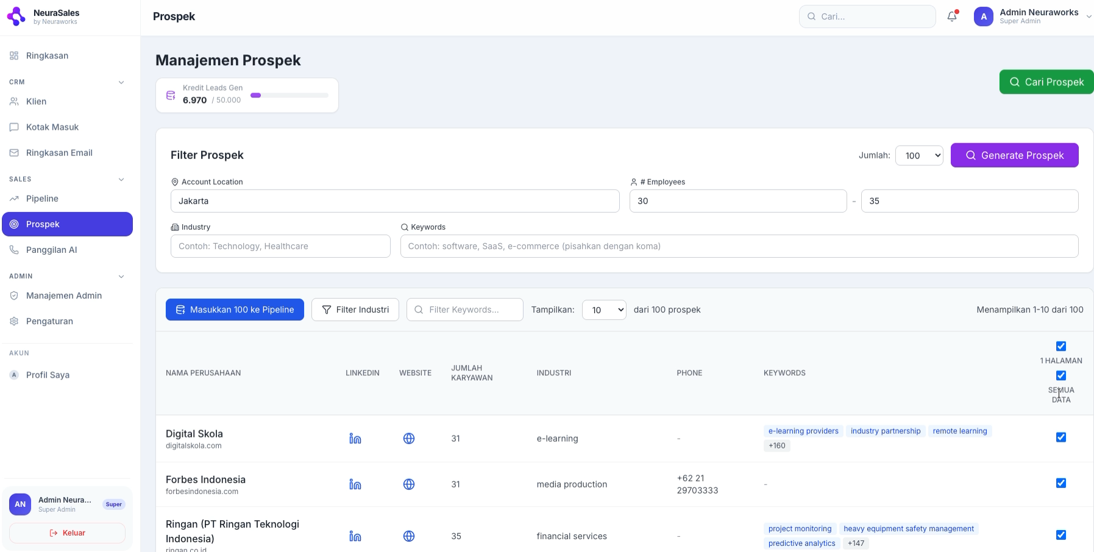Toggle the 1 Halaman select checkbox
The height and width of the screenshot is (552, 1094).
[x=1061, y=346]
